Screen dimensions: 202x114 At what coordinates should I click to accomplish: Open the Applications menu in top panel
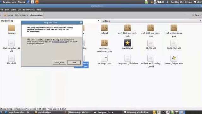(9, 2)
